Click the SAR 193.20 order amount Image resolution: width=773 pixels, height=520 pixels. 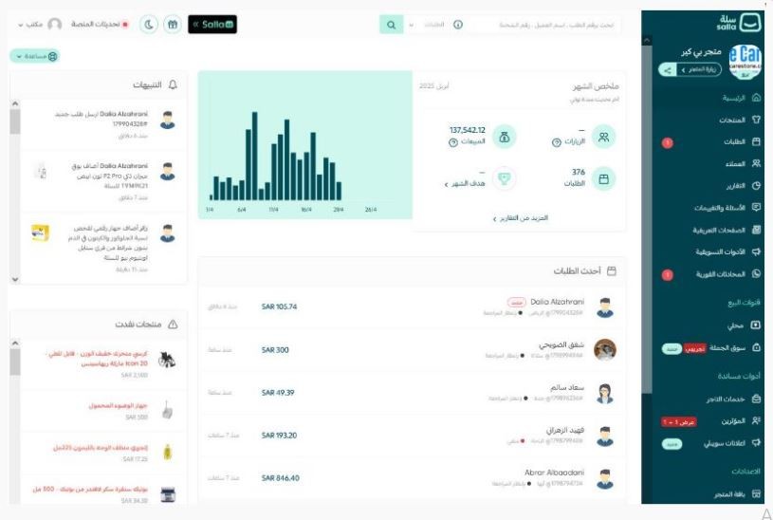(279, 436)
